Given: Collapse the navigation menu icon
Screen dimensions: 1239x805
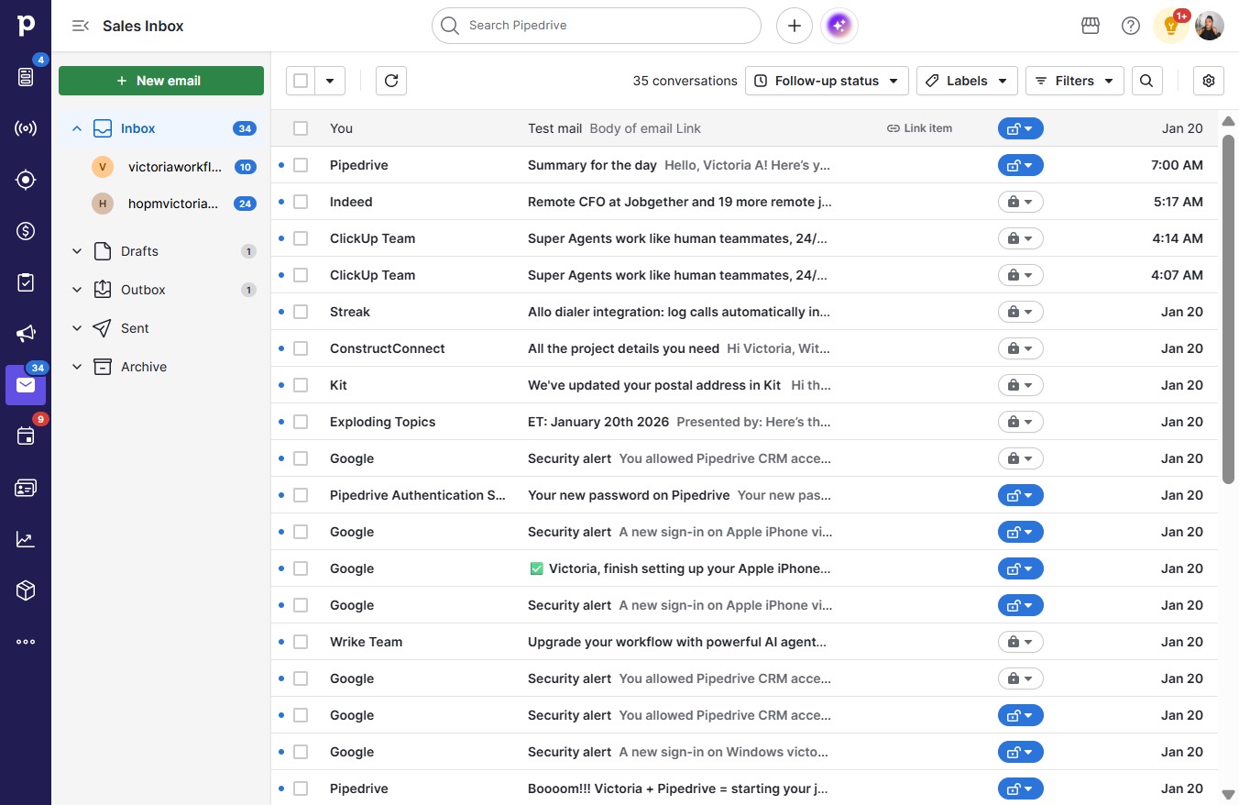Looking at the screenshot, I should pyautogui.click(x=81, y=26).
